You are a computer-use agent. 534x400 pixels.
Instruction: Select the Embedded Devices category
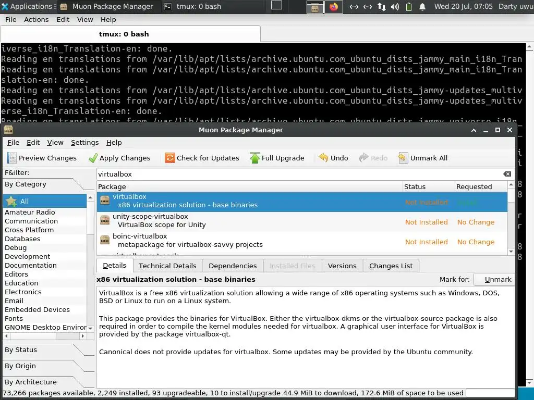click(x=45, y=309)
